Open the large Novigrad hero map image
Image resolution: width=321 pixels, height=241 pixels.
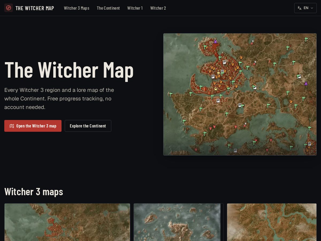[x=240, y=94]
